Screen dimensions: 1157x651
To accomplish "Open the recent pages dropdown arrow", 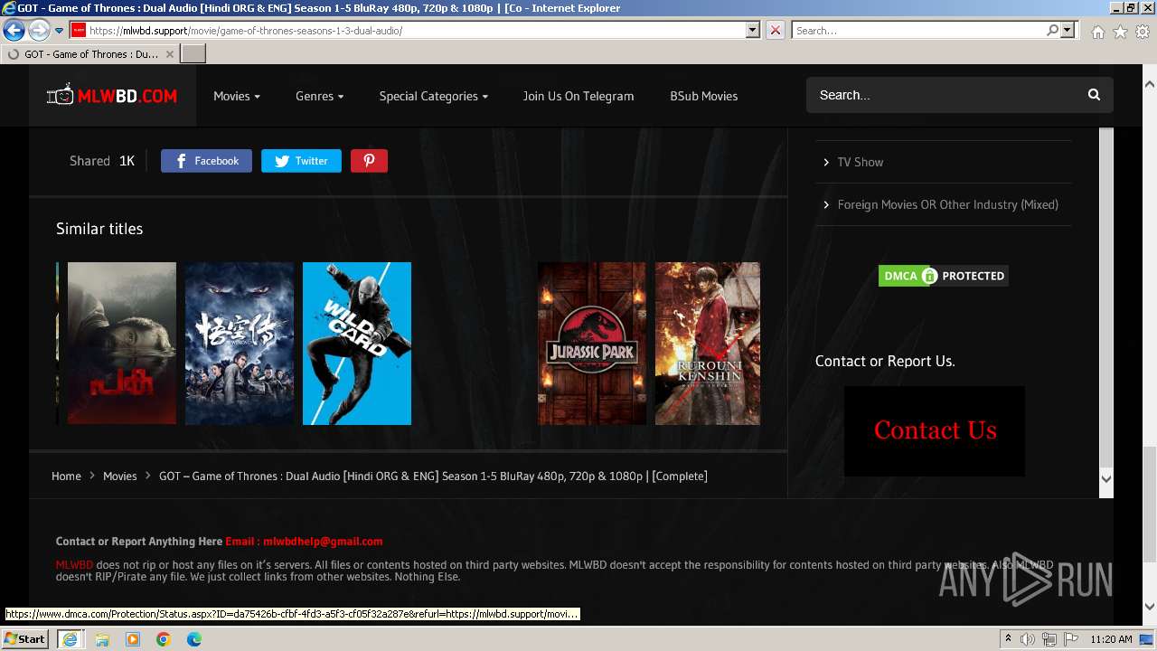I will (59, 31).
